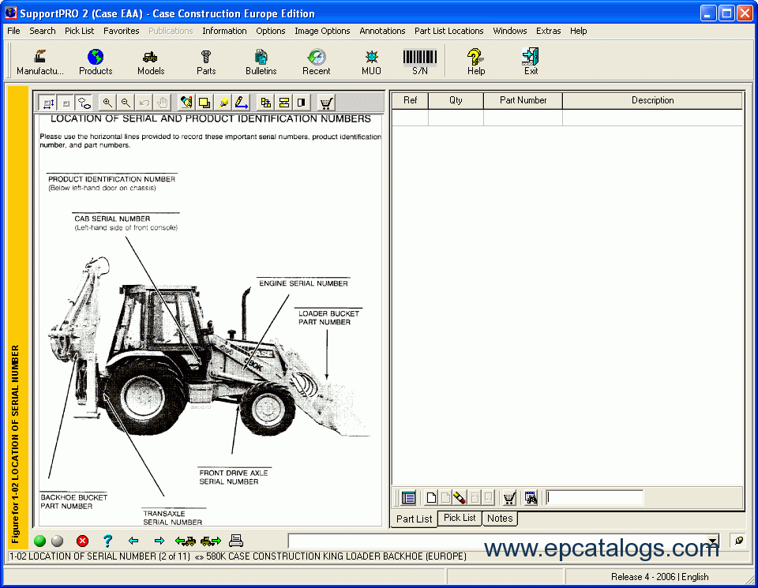The image size is (758, 588).
Task: Print the current figure
Action: coord(236,541)
